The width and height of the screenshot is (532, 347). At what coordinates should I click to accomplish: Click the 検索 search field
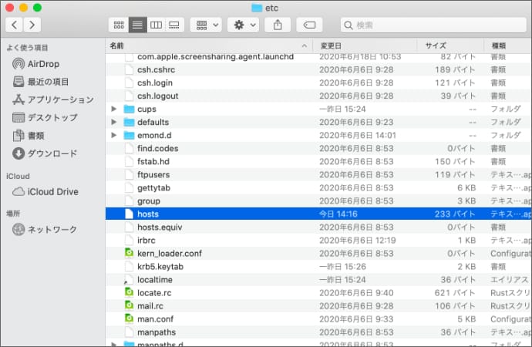click(432, 25)
